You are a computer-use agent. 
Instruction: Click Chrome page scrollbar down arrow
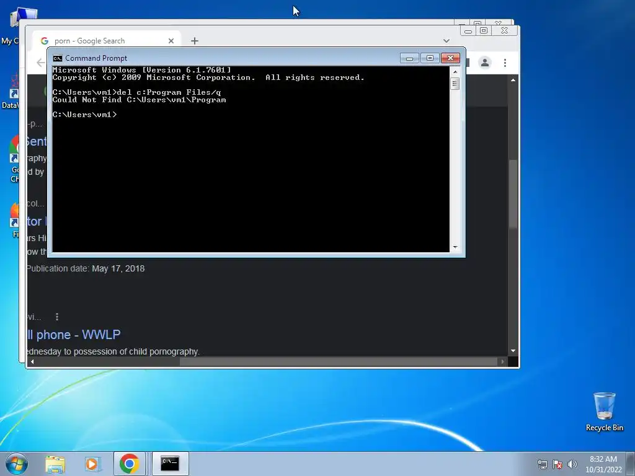click(x=513, y=351)
